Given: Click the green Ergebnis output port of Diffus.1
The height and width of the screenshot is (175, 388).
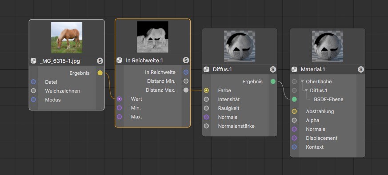Looking at the screenshot, I should tap(273, 81).
